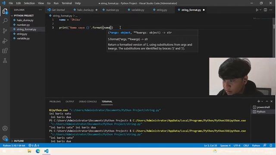Change language mode via Python indicator
The image size is (276, 155).
click(256, 146)
